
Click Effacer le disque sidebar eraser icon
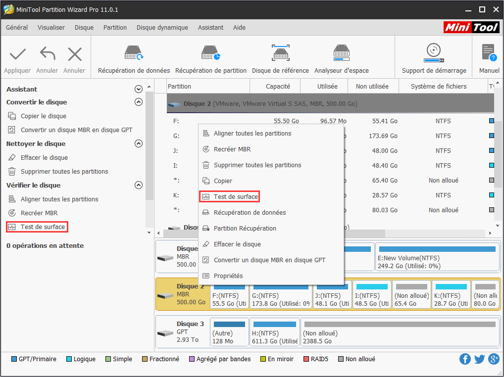(12, 157)
